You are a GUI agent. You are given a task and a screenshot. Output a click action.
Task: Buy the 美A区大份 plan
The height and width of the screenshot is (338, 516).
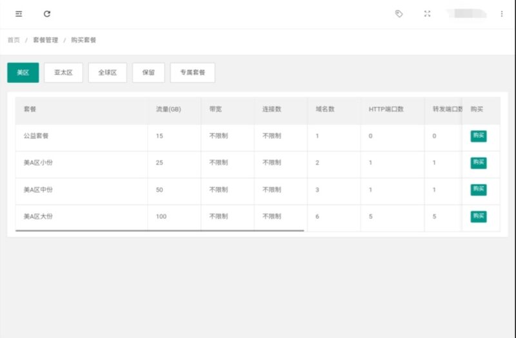(479, 216)
